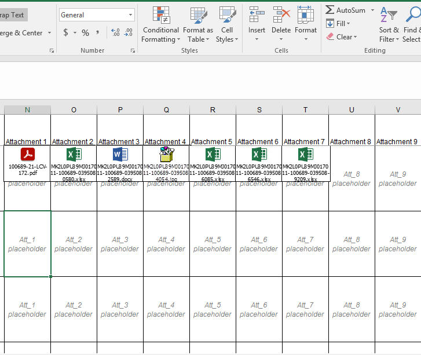Select column O header

pyautogui.click(x=74, y=110)
